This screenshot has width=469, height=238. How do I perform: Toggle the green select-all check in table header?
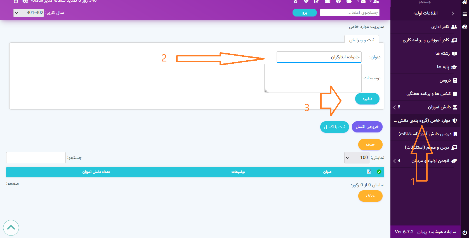coord(379,172)
